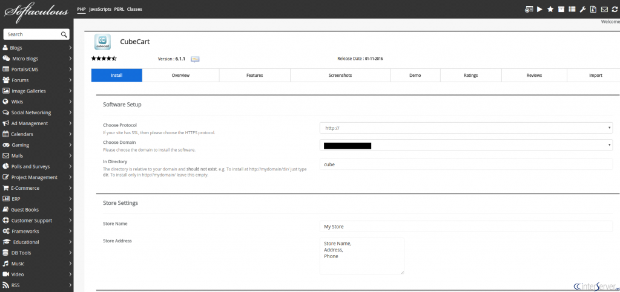Click the Micro Blogs chat icon
This screenshot has height=292, width=620.
6,59
